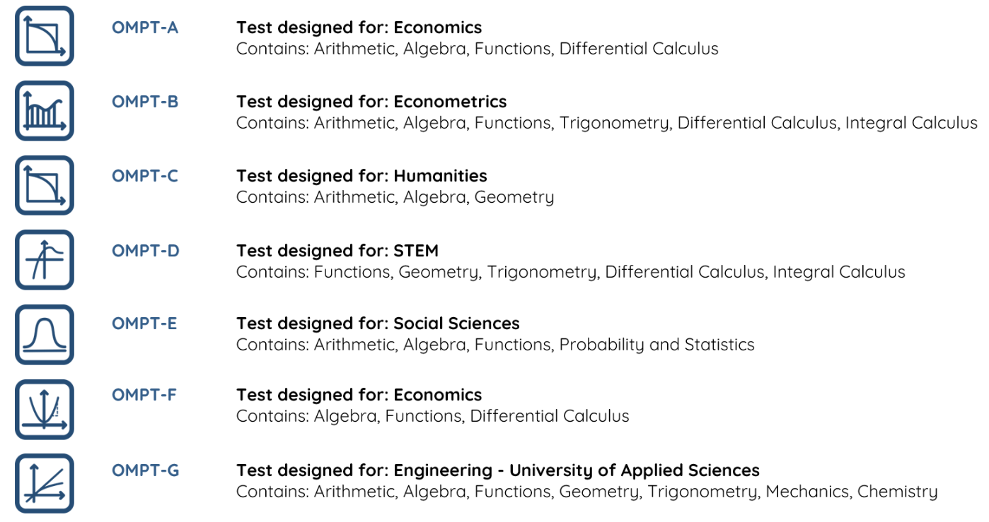Viewport: 989px width, 522px height.
Task: Click the OMPT-D function graph icon
Action: (45, 260)
